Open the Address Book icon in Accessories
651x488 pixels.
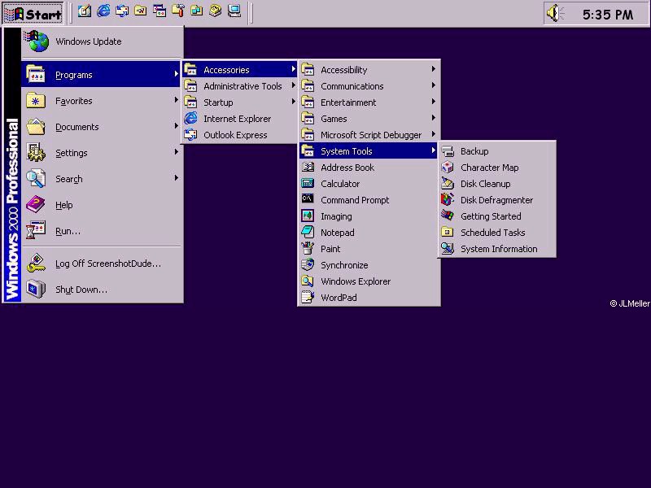pyautogui.click(x=308, y=168)
